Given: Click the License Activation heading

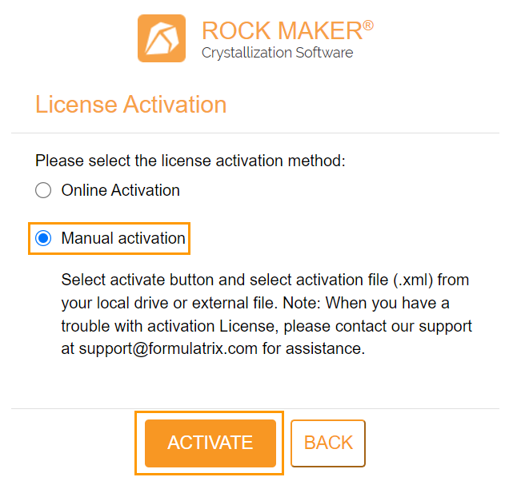Looking at the screenshot, I should click(131, 105).
